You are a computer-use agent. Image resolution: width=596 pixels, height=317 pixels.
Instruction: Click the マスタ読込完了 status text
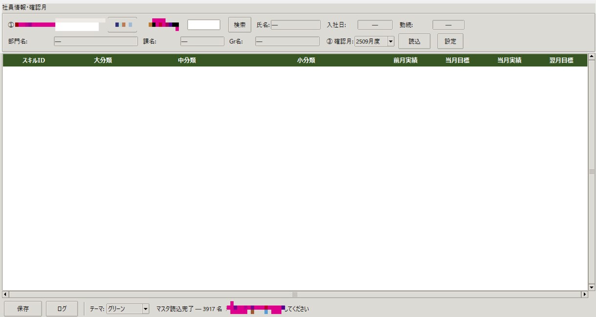tap(189, 309)
